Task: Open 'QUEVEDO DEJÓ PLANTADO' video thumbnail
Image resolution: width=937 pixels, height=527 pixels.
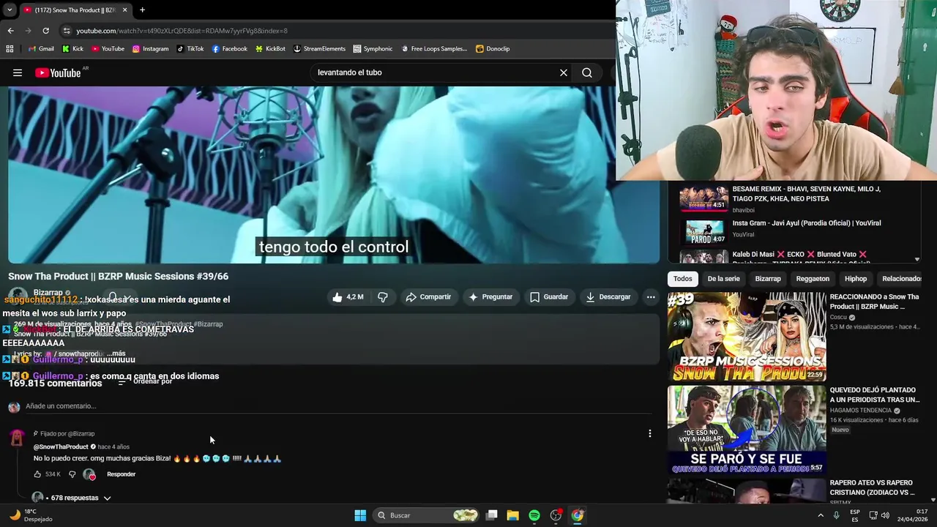Action: 747,430
